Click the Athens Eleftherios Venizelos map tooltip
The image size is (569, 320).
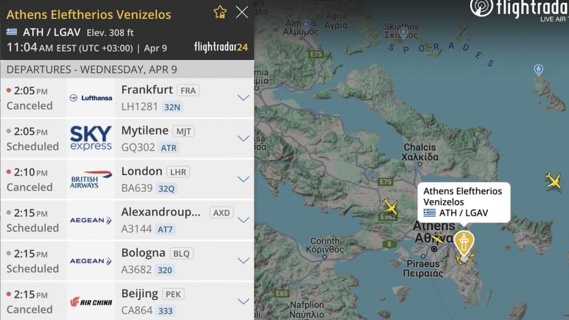(464, 202)
